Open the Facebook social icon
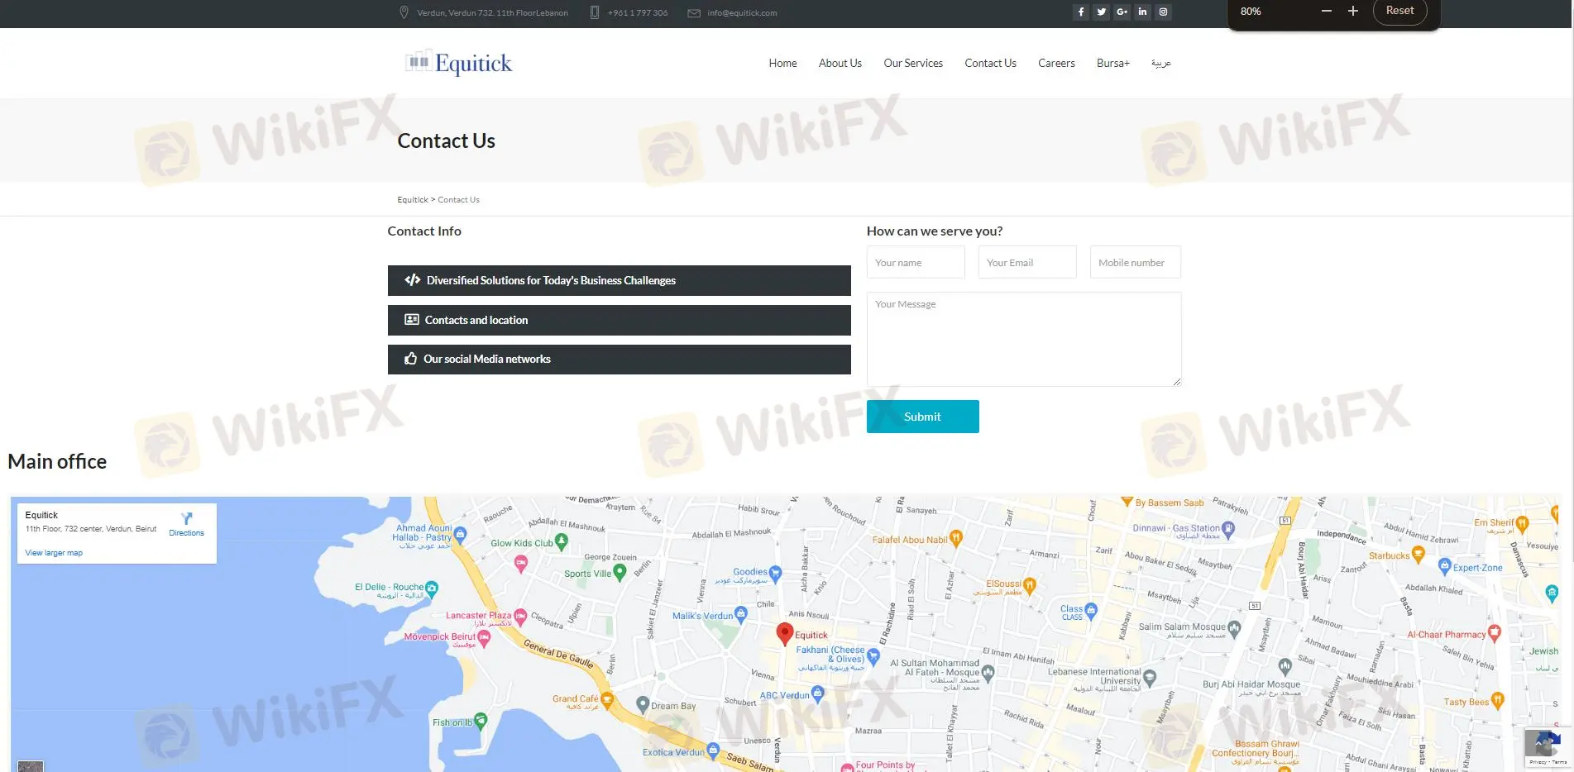 (1080, 12)
